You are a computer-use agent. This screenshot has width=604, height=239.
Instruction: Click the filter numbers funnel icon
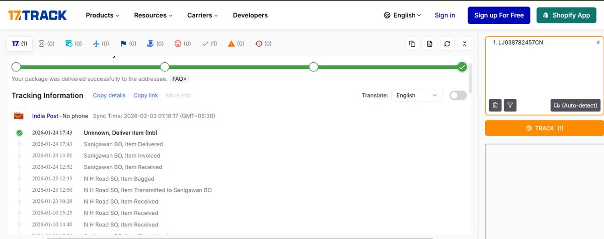510,105
